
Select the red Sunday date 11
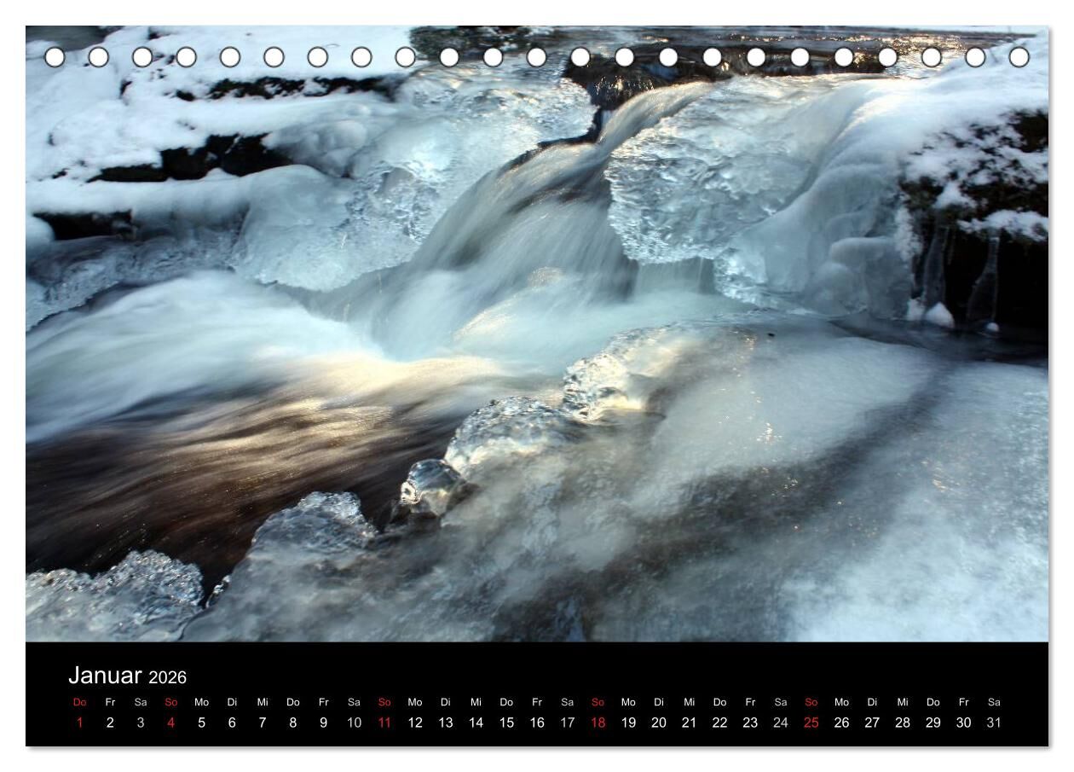coord(384,723)
